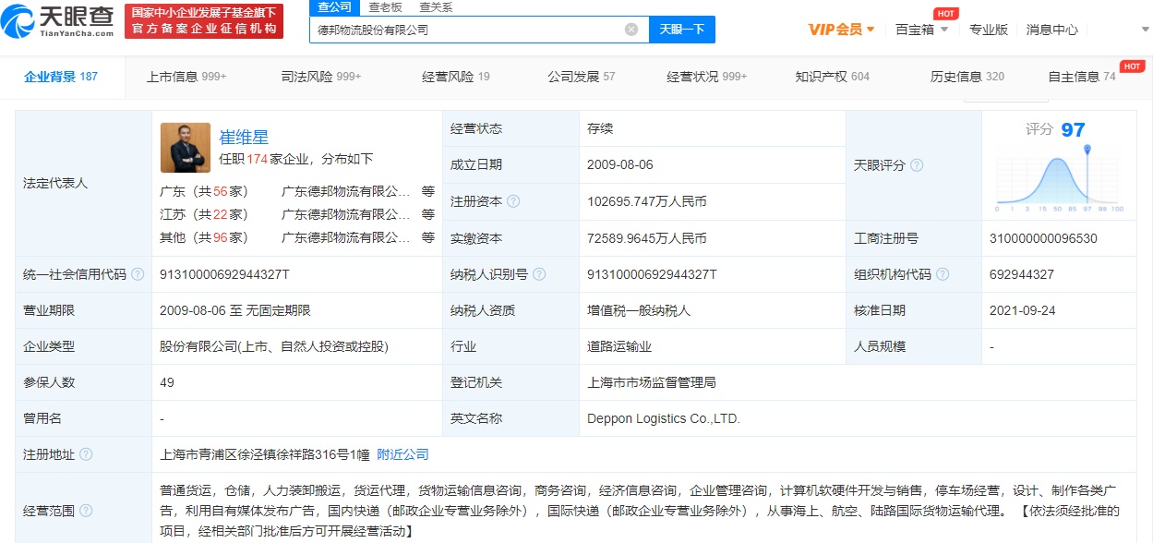Click the 江苏（共22家） text
1153x543 pixels.
204,214
